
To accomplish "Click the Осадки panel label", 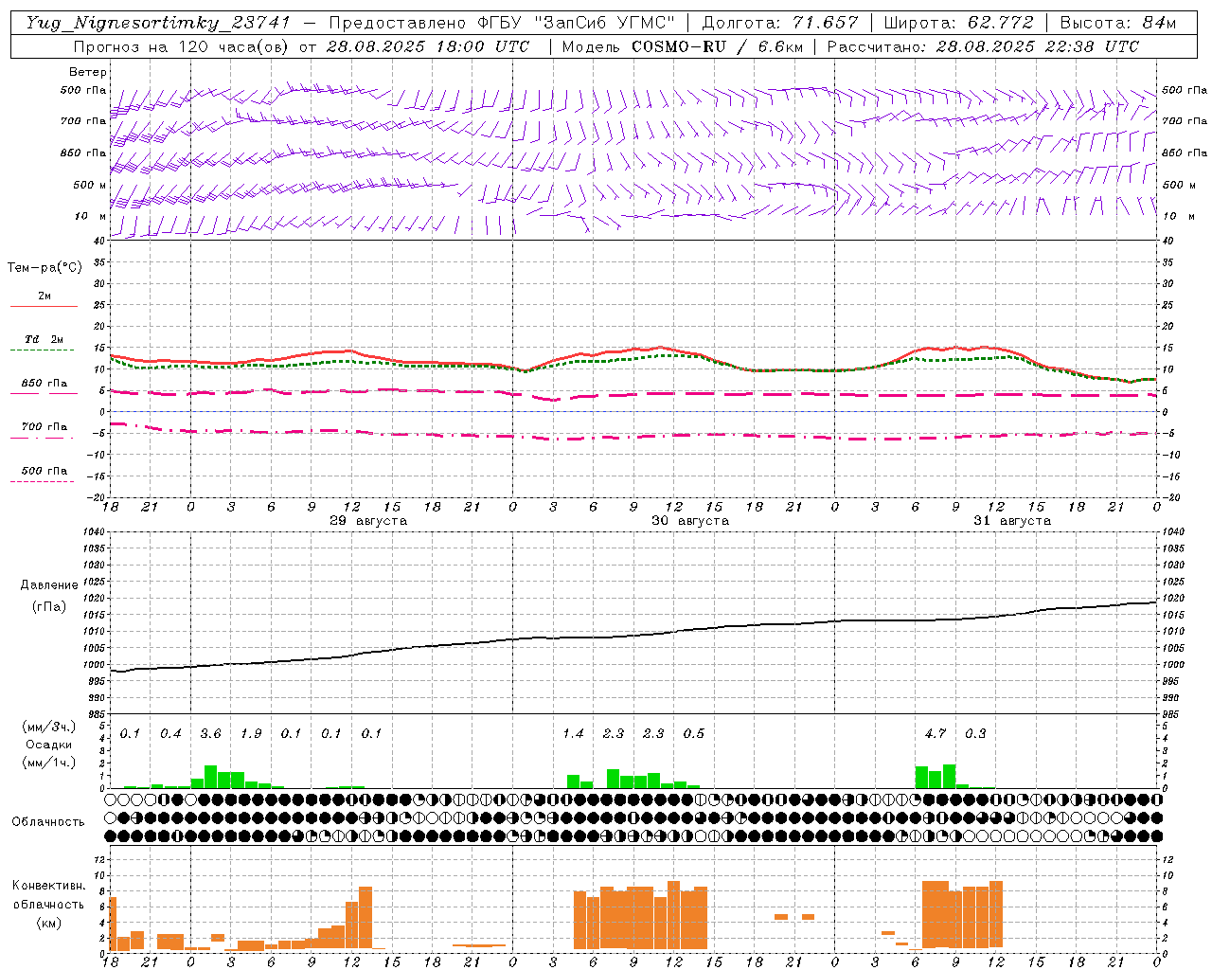I will click(x=49, y=745).
